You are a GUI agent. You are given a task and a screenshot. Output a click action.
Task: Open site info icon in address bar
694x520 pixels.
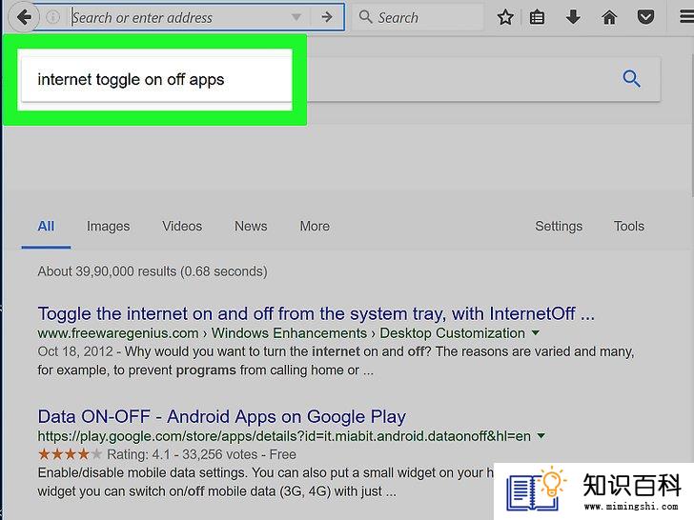[x=53, y=17]
